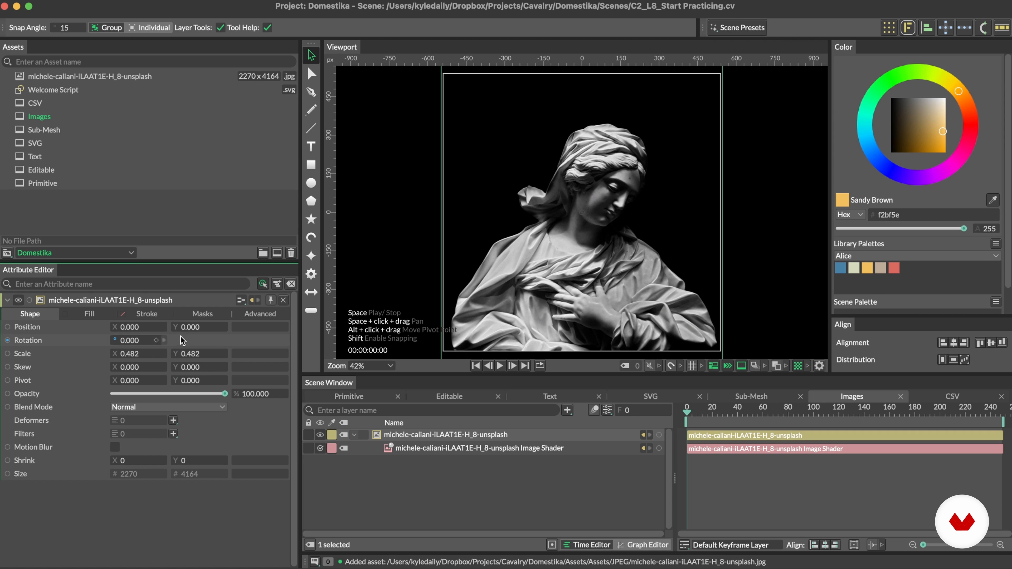Screen dimensions: 1012x569
Task: Toggle Position animation radio button
Action: click(7, 327)
